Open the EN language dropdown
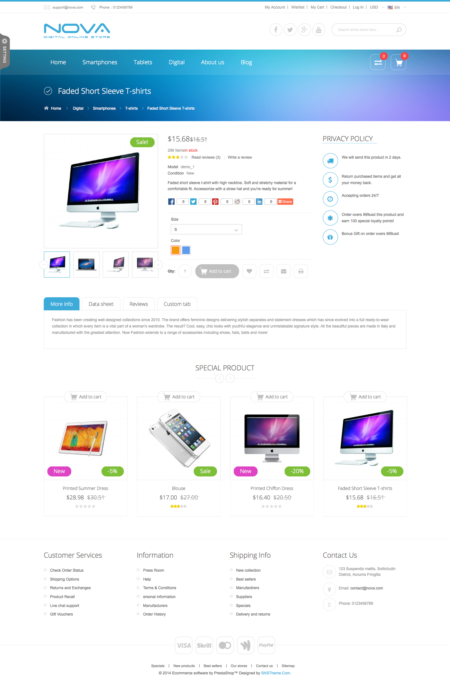 397,7
